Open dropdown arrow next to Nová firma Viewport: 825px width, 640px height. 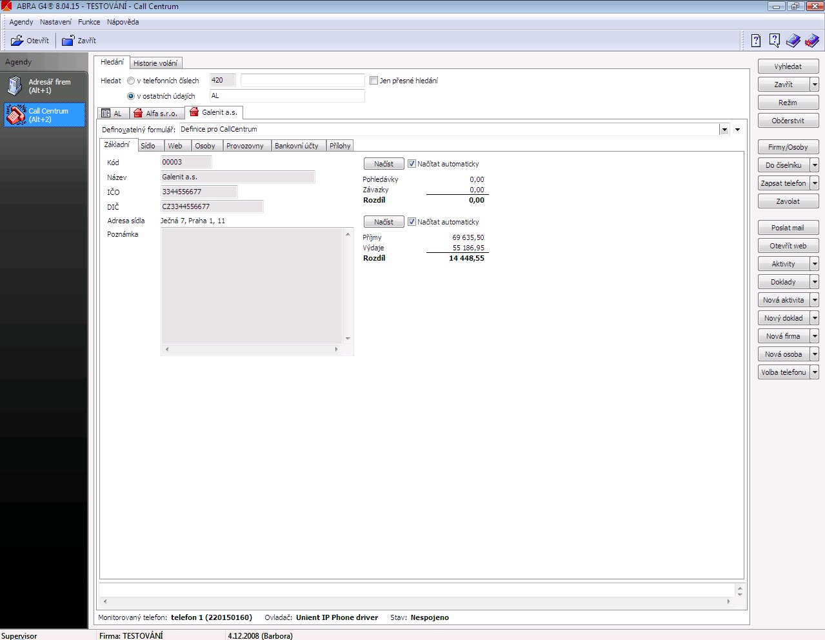[x=815, y=336]
